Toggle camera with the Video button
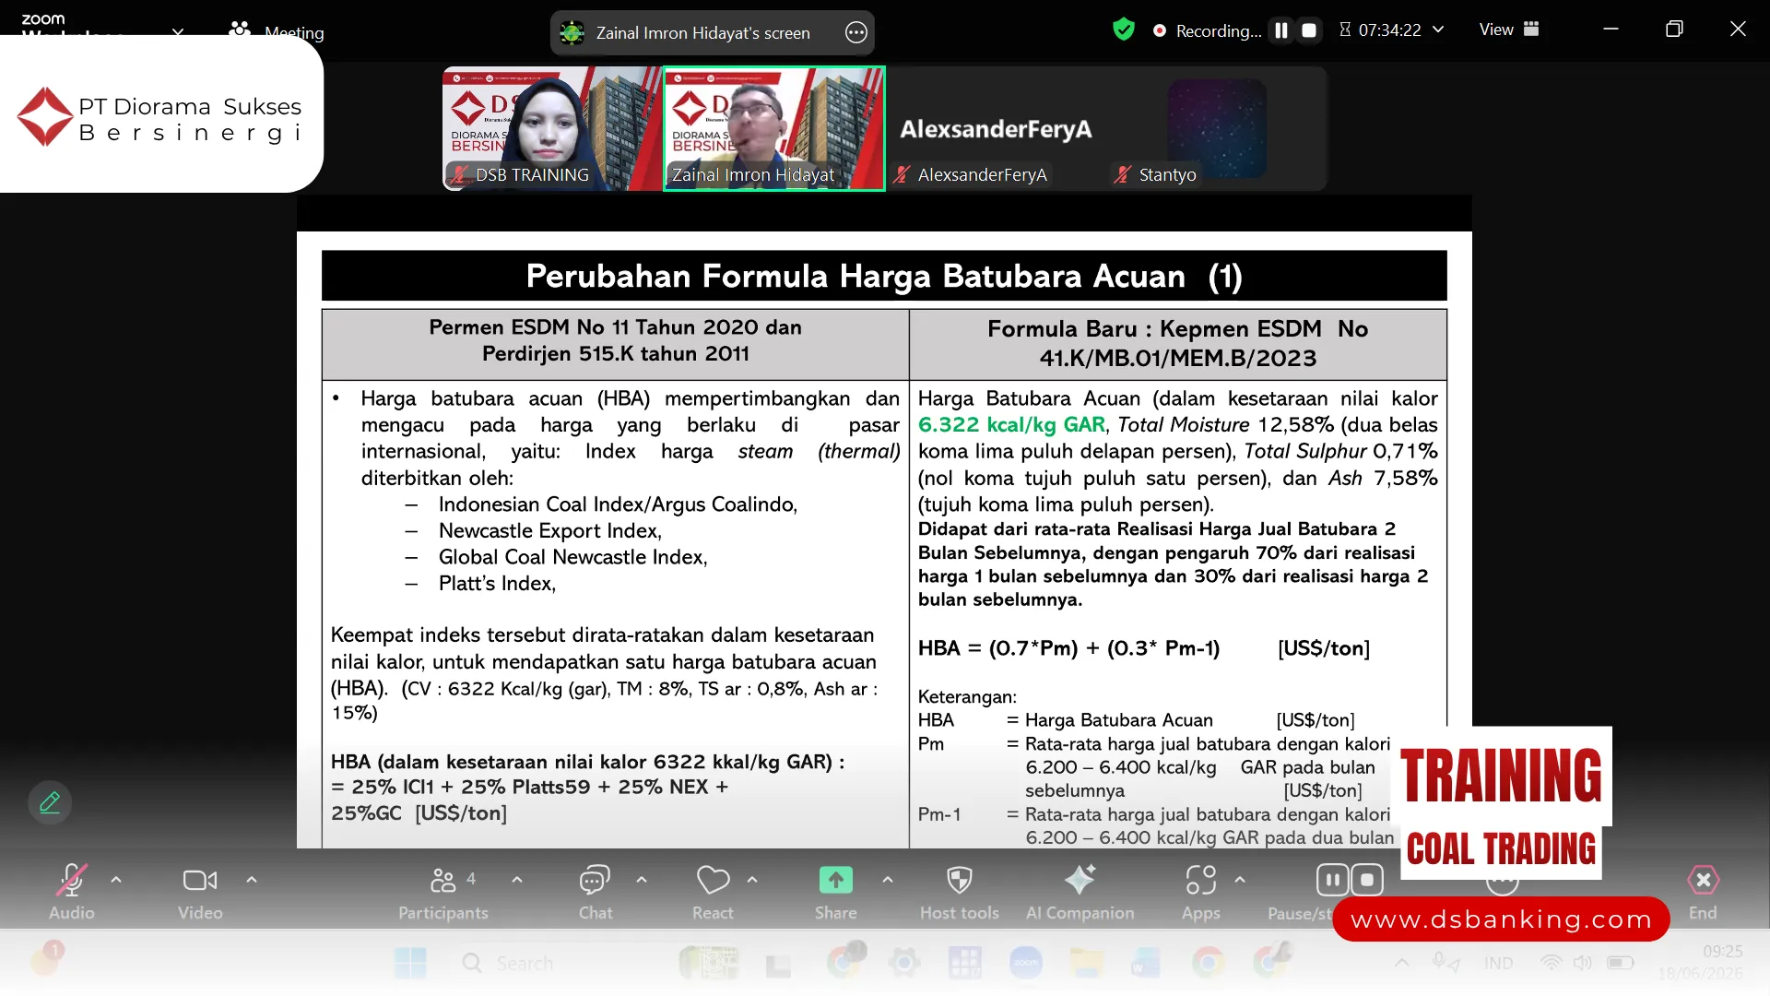 click(200, 891)
